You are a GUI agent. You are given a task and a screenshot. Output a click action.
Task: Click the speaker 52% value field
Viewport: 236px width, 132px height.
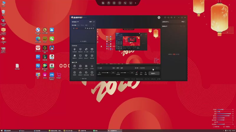coord(132,73)
